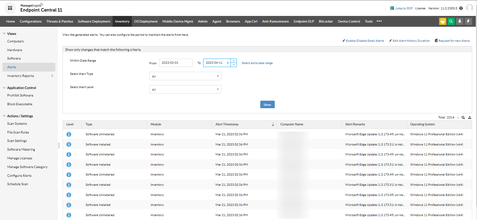Click the info level icon in fifth alert row
Screen dimensions: 477x220
(x=69, y=175)
